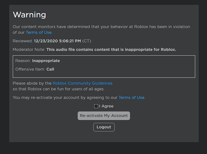The height and width of the screenshot is (154, 207).
Task: Click the review date 12/23/2020 5:06:21 PM
Action: (57, 41)
